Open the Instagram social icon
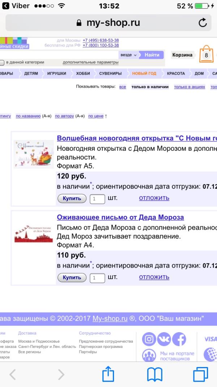Viewport: 217px width, 387px height. coord(149,339)
